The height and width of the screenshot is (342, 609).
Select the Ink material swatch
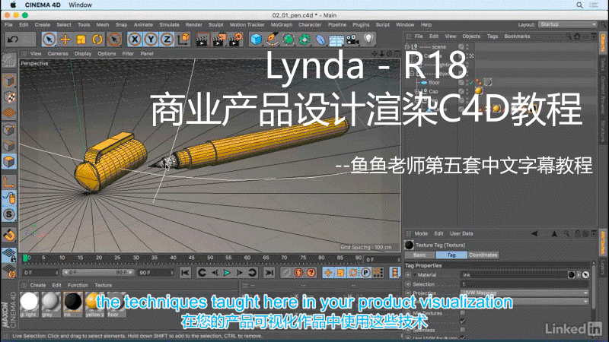pos(72,305)
